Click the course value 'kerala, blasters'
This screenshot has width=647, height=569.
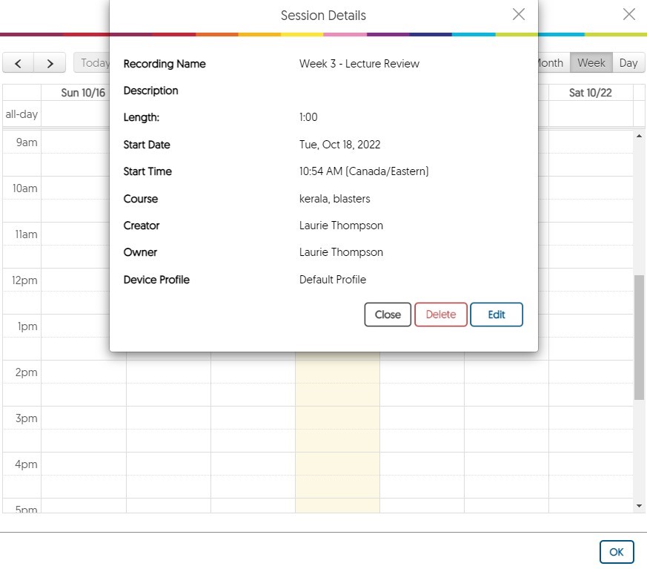(335, 199)
